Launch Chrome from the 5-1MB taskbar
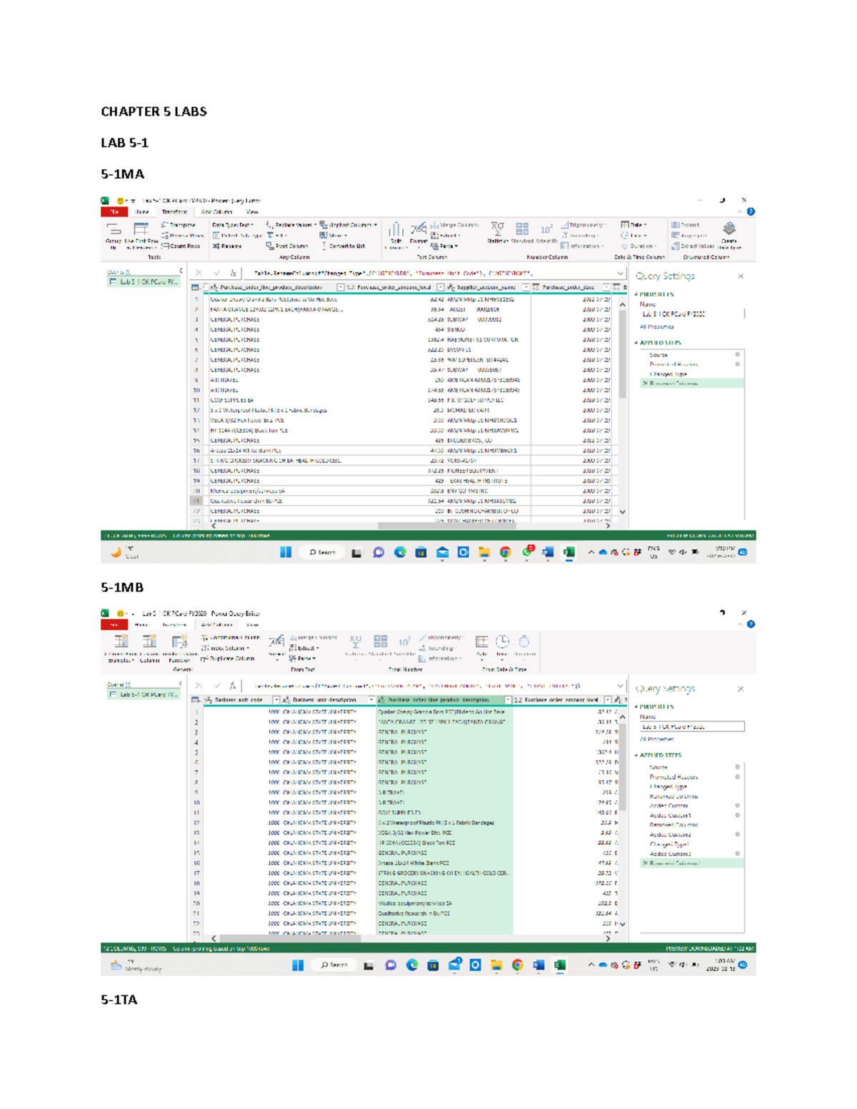 coord(517,965)
